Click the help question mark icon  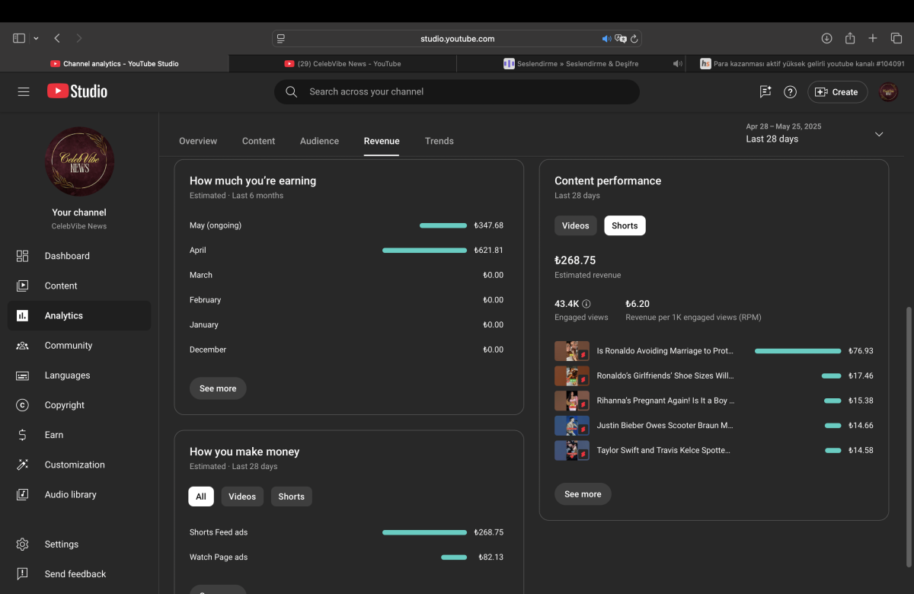[x=791, y=92]
